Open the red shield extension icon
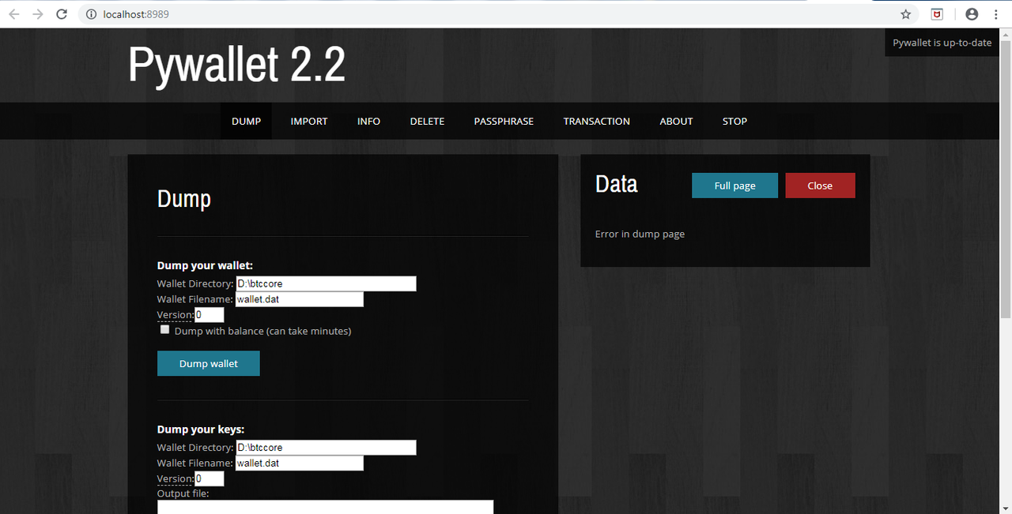This screenshot has height=514, width=1012. pos(937,14)
